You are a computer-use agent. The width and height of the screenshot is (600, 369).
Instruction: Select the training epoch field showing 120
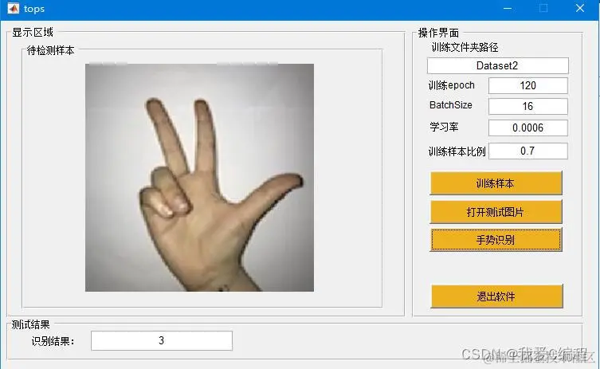tap(527, 86)
